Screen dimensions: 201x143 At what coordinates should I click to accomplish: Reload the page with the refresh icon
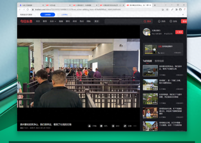28,10
